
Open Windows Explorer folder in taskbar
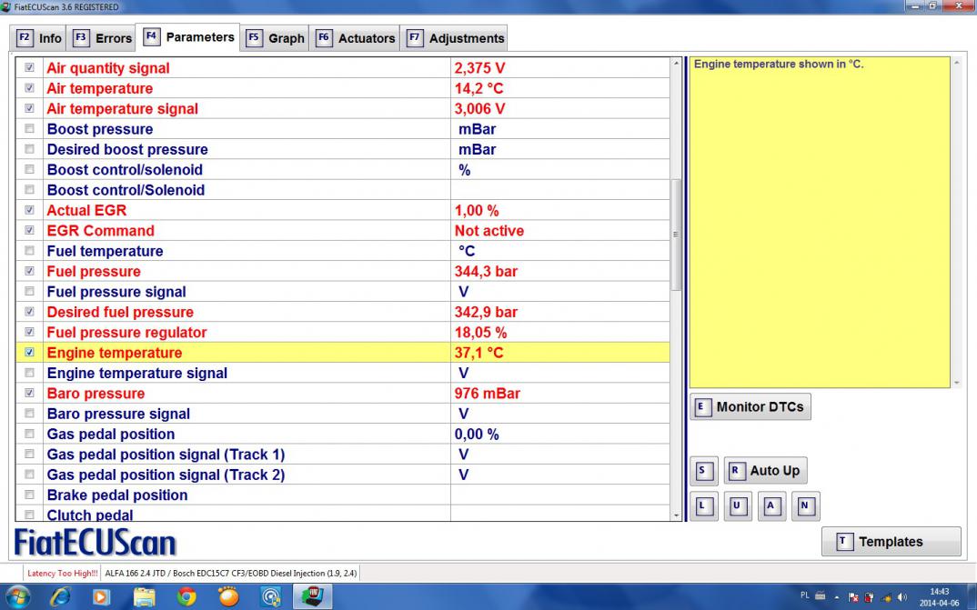144,596
